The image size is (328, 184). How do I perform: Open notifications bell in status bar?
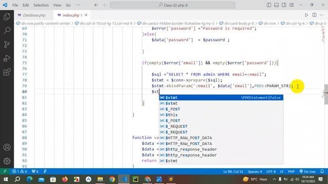coord(322,171)
